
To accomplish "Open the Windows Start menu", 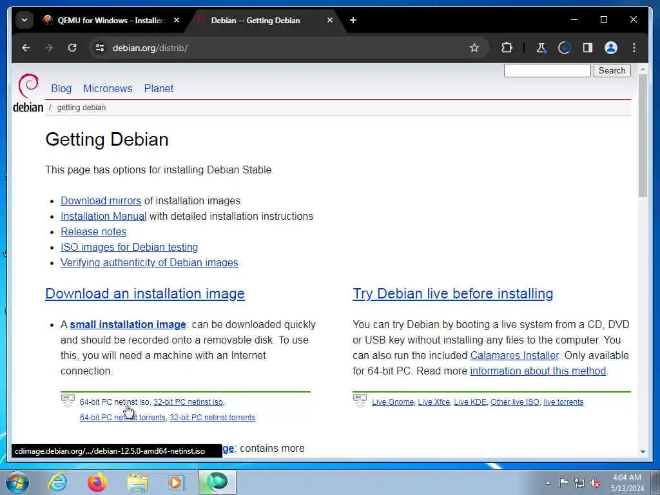I will pyautogui.click(x=17, y=482).
